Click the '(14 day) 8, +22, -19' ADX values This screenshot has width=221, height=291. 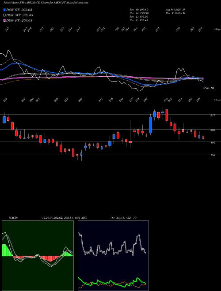click(x=123, y=218)
